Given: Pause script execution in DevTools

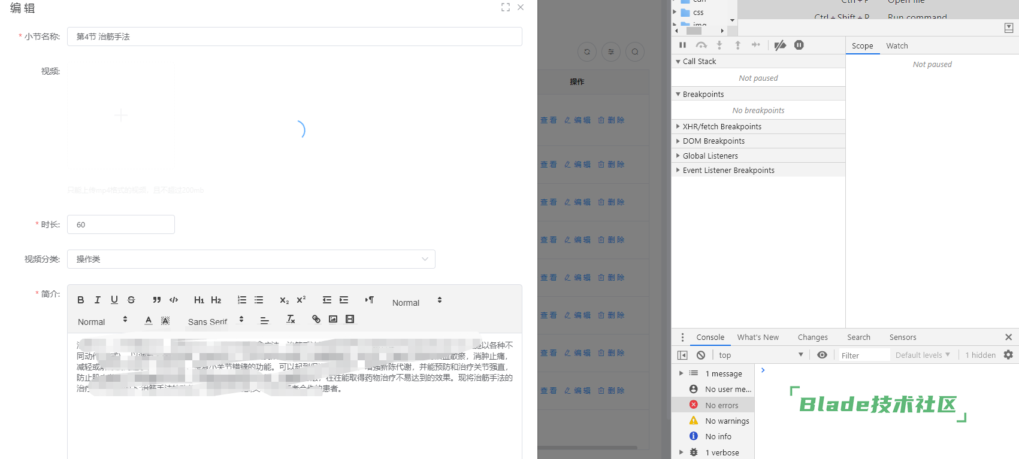Looking at the screenshot, I should [682, 45].
